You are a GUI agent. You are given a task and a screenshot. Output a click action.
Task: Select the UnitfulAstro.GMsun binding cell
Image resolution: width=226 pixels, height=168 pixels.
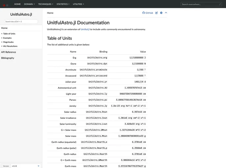click(x=96, y=130)
